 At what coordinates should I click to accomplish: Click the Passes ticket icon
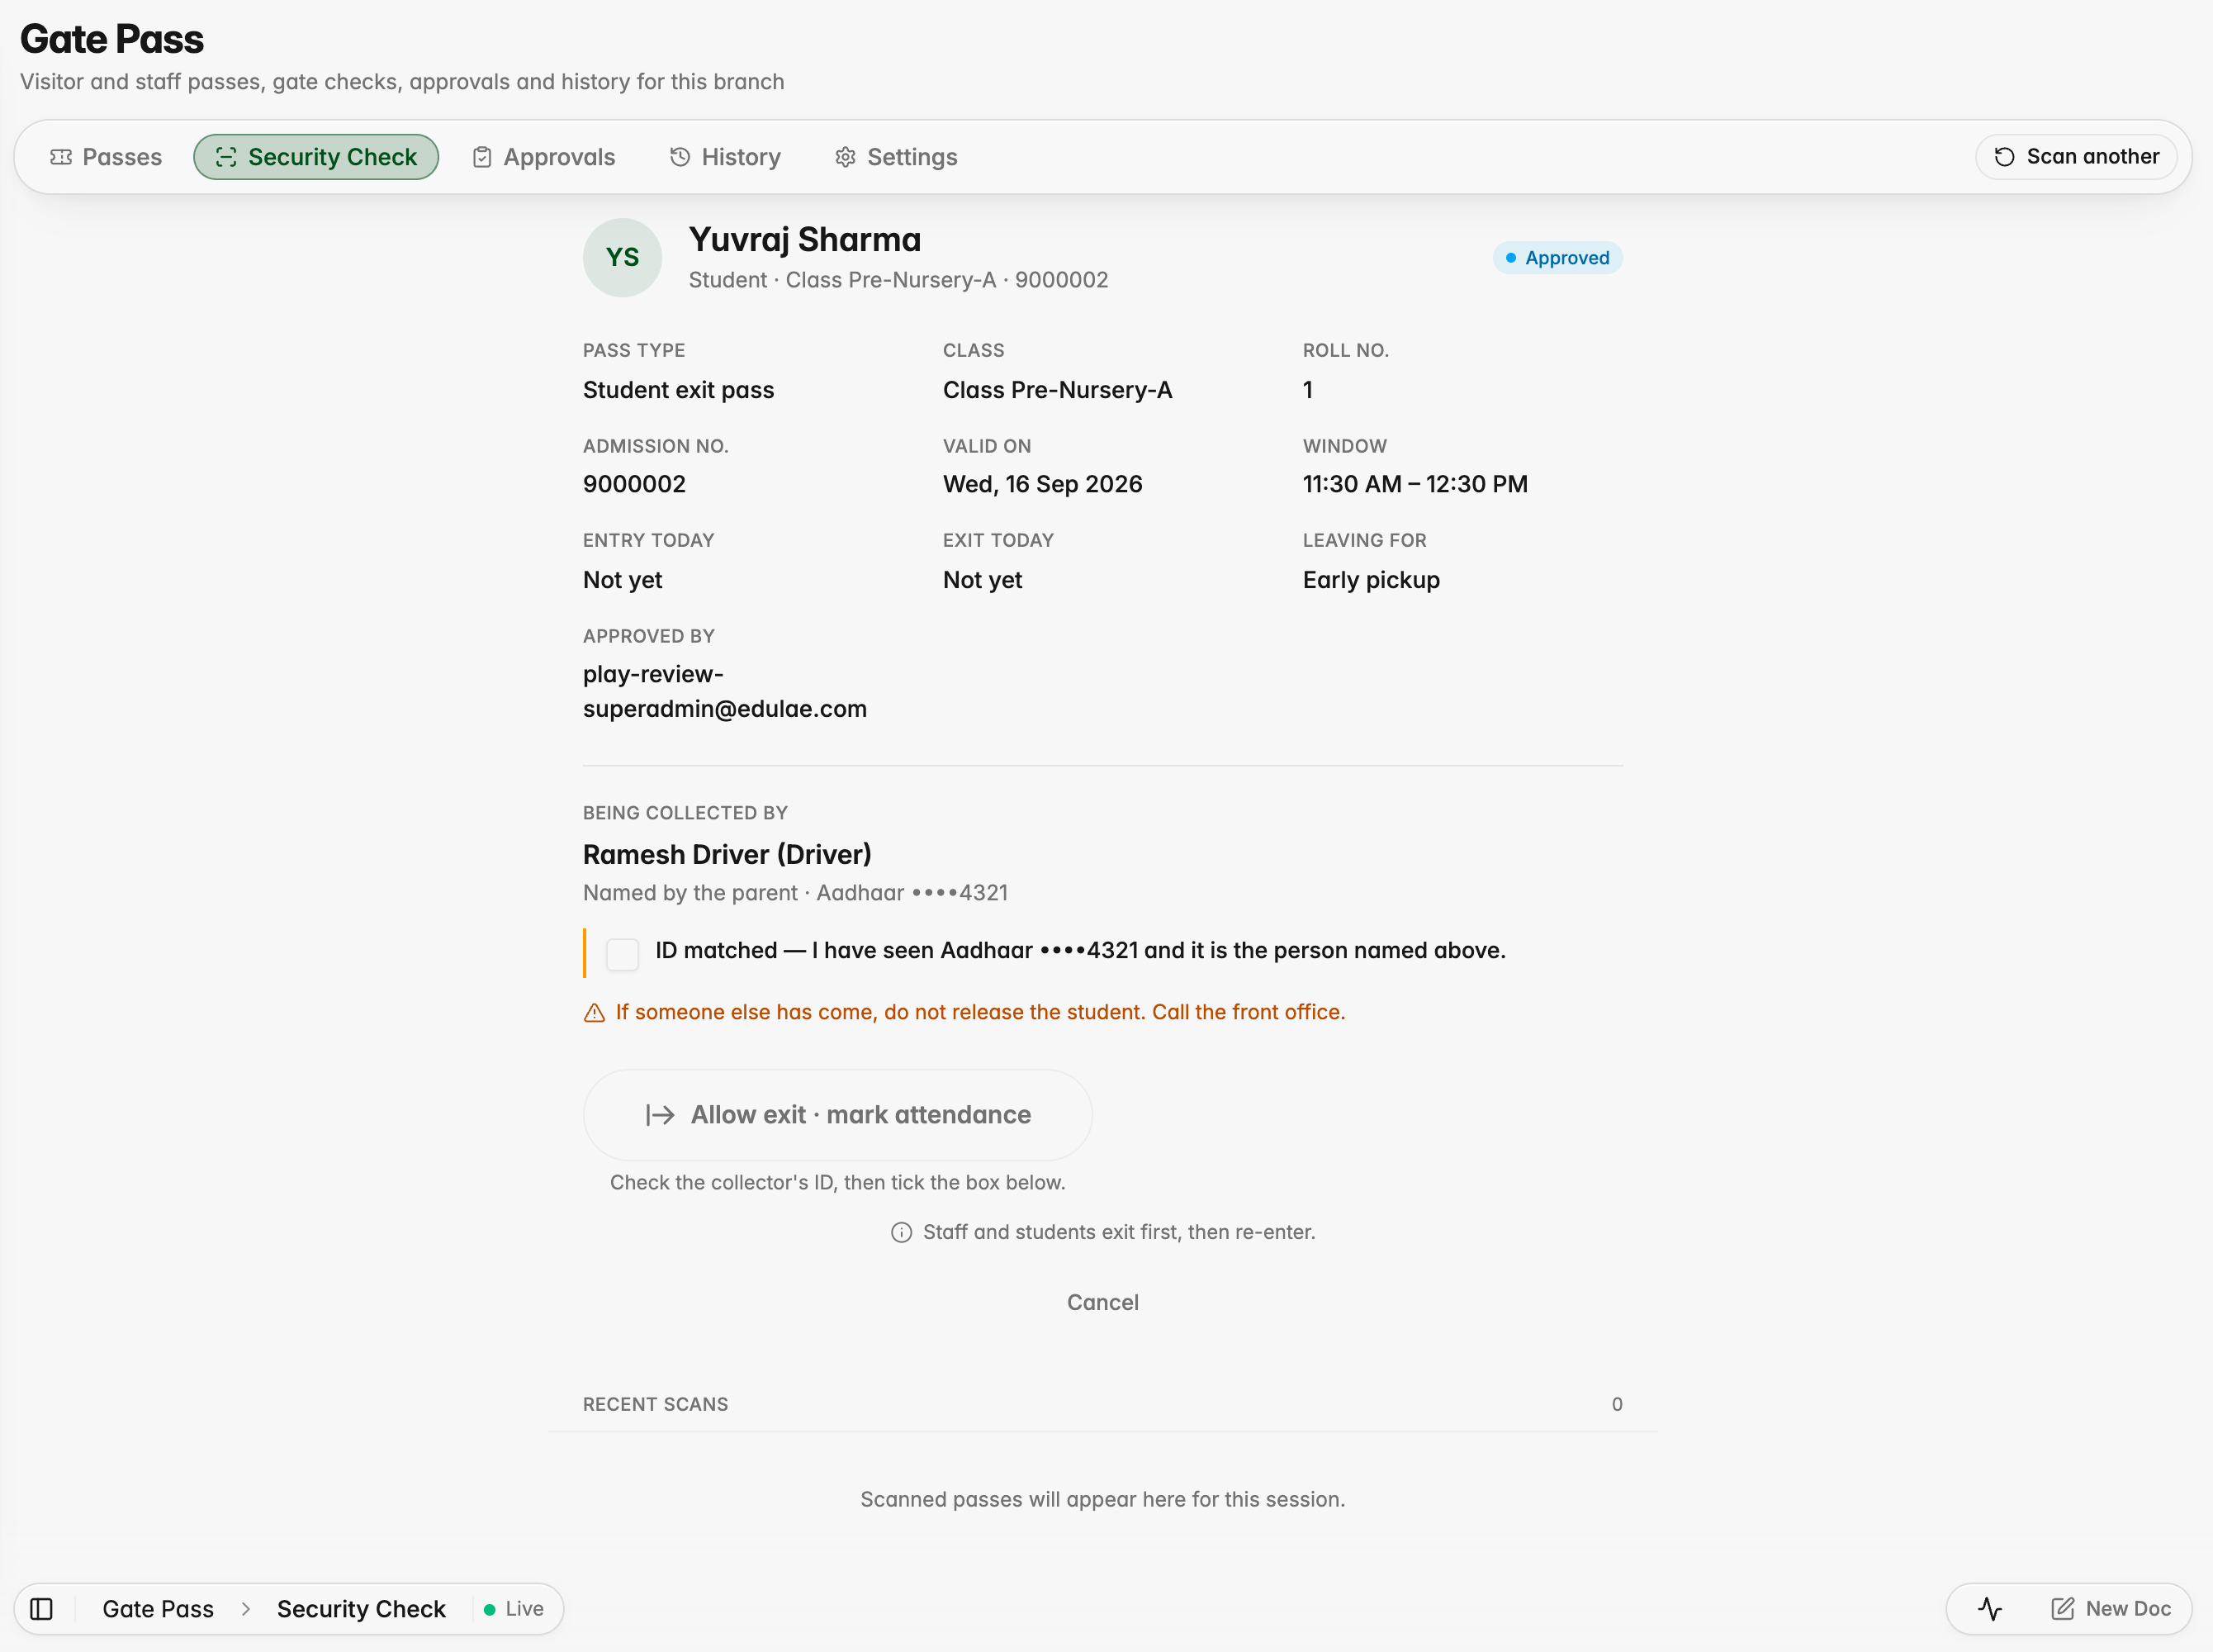click(x=61, y=157)
